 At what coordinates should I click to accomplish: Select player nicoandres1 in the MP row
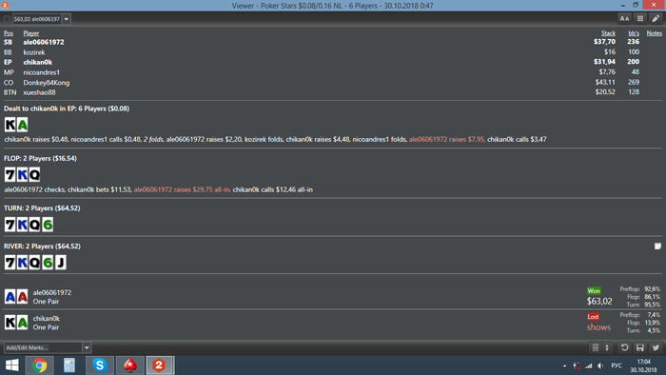tap(42, 72)
